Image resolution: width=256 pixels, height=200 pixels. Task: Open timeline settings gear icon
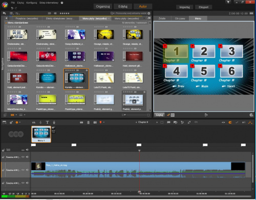pyautogui.click(x=11, y=122)
